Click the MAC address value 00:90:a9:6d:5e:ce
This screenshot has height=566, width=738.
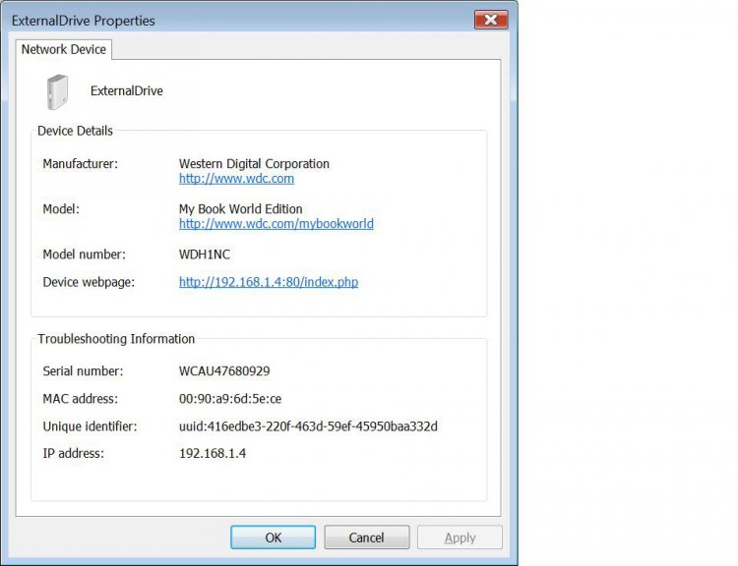pyautogui.click(x=230, y=399)
